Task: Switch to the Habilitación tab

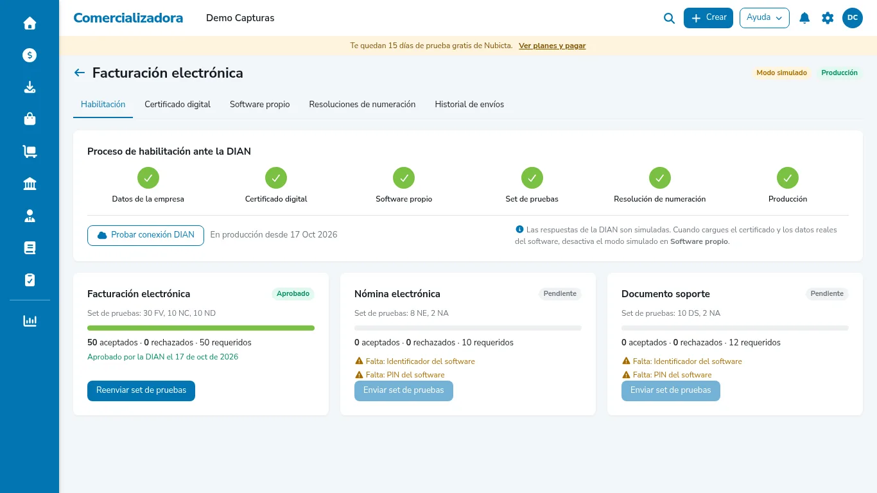Action: pos(103,104)
